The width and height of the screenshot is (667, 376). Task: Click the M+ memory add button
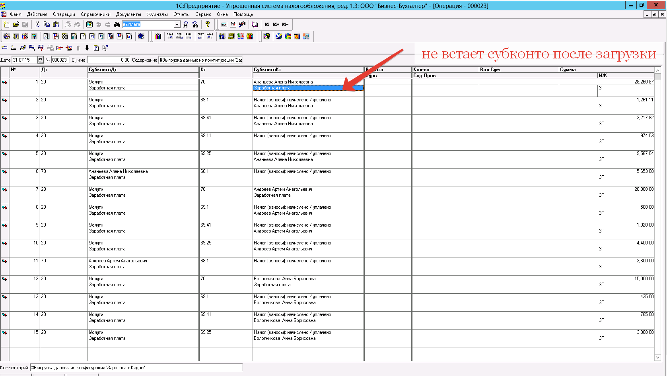click(276, 25)
